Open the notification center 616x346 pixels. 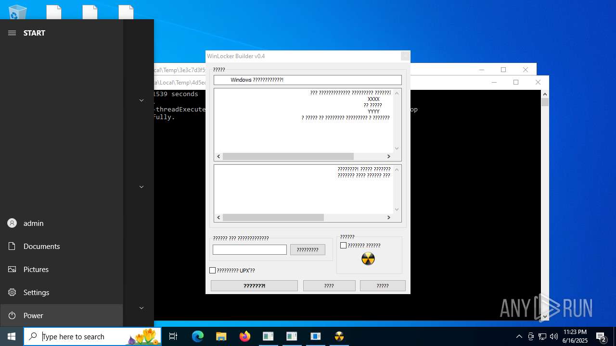coord(601,336)
